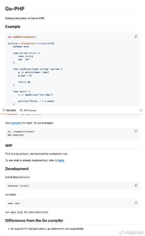This screenshot has width=145, height=236.
Task: Copy the cd ./examples command block
Action: pyautogui.click(x=136, y=131)
